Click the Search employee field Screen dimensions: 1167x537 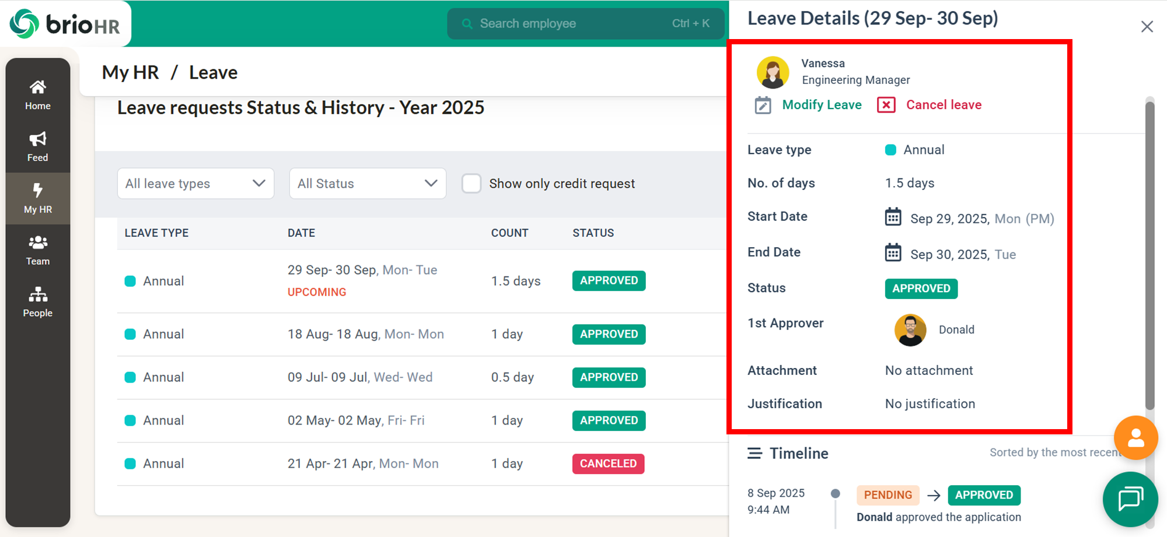pos(586,24)
